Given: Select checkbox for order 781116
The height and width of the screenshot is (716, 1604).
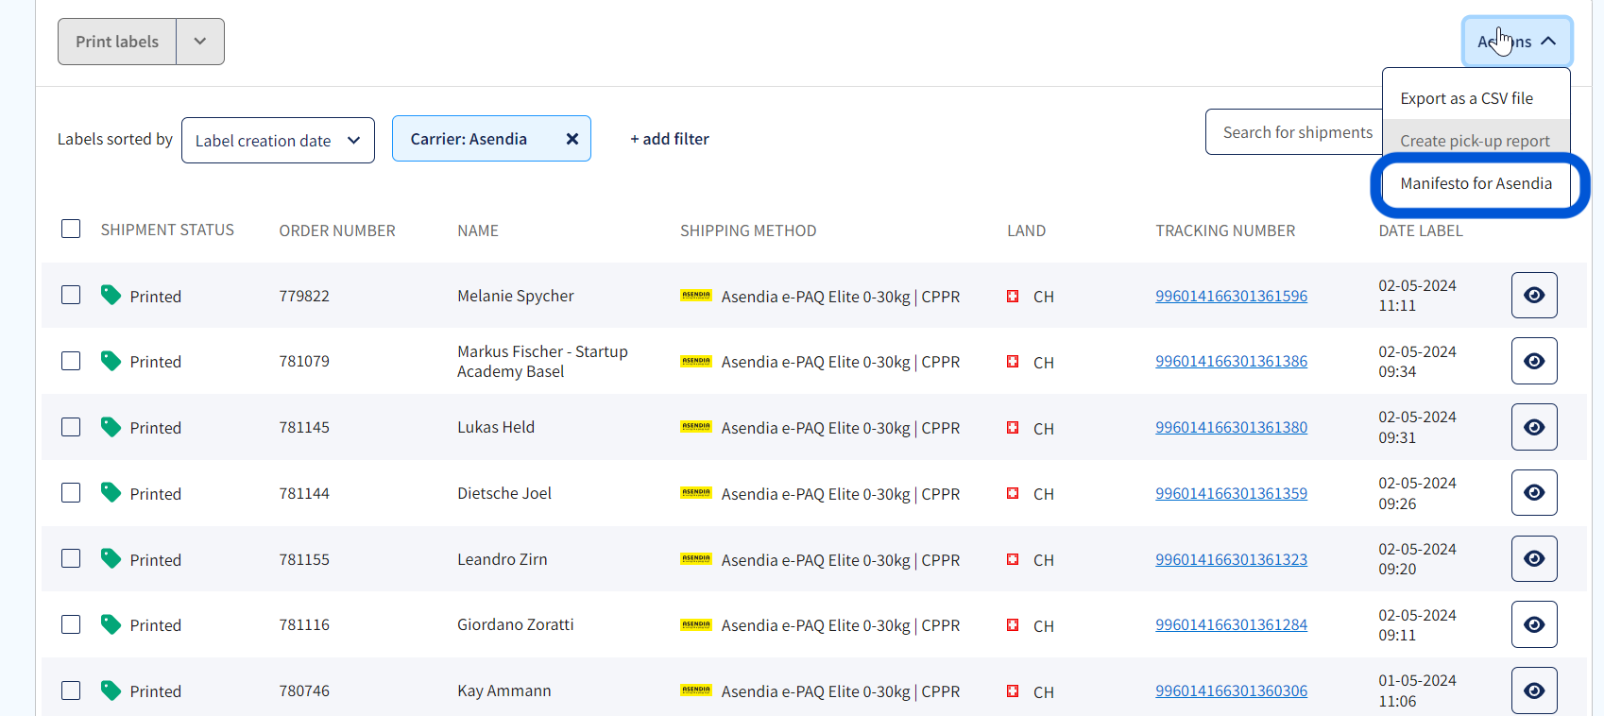Looking at the screenshot, I should point(71,624).
